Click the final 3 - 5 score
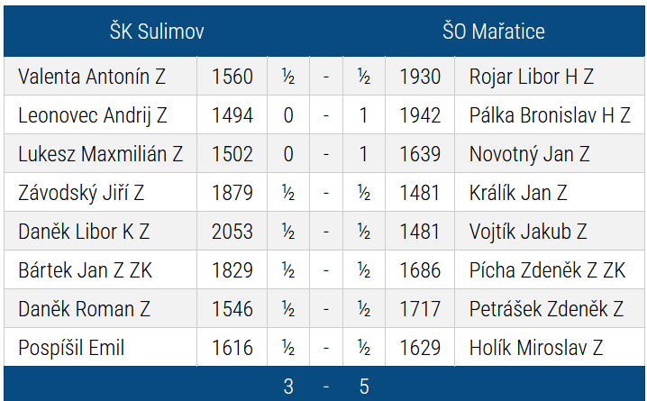Image resolution: width=647 pixels, height=401 pixels. (x=326, y=387)
